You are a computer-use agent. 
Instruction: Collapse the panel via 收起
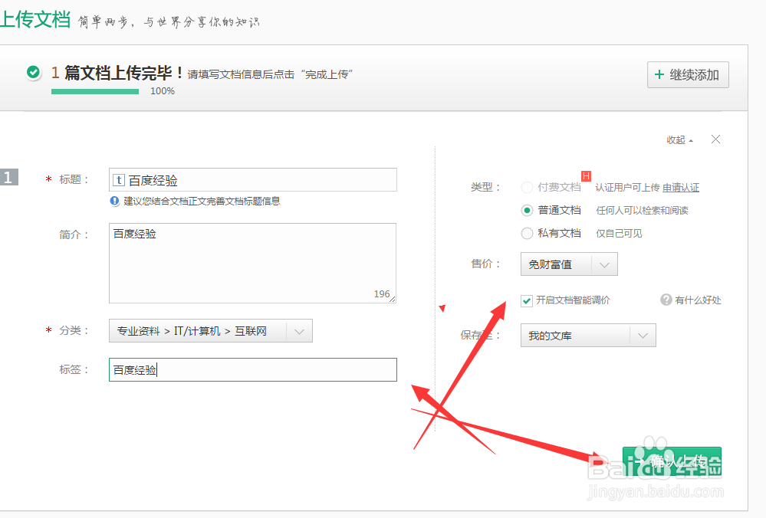[679, 140]
